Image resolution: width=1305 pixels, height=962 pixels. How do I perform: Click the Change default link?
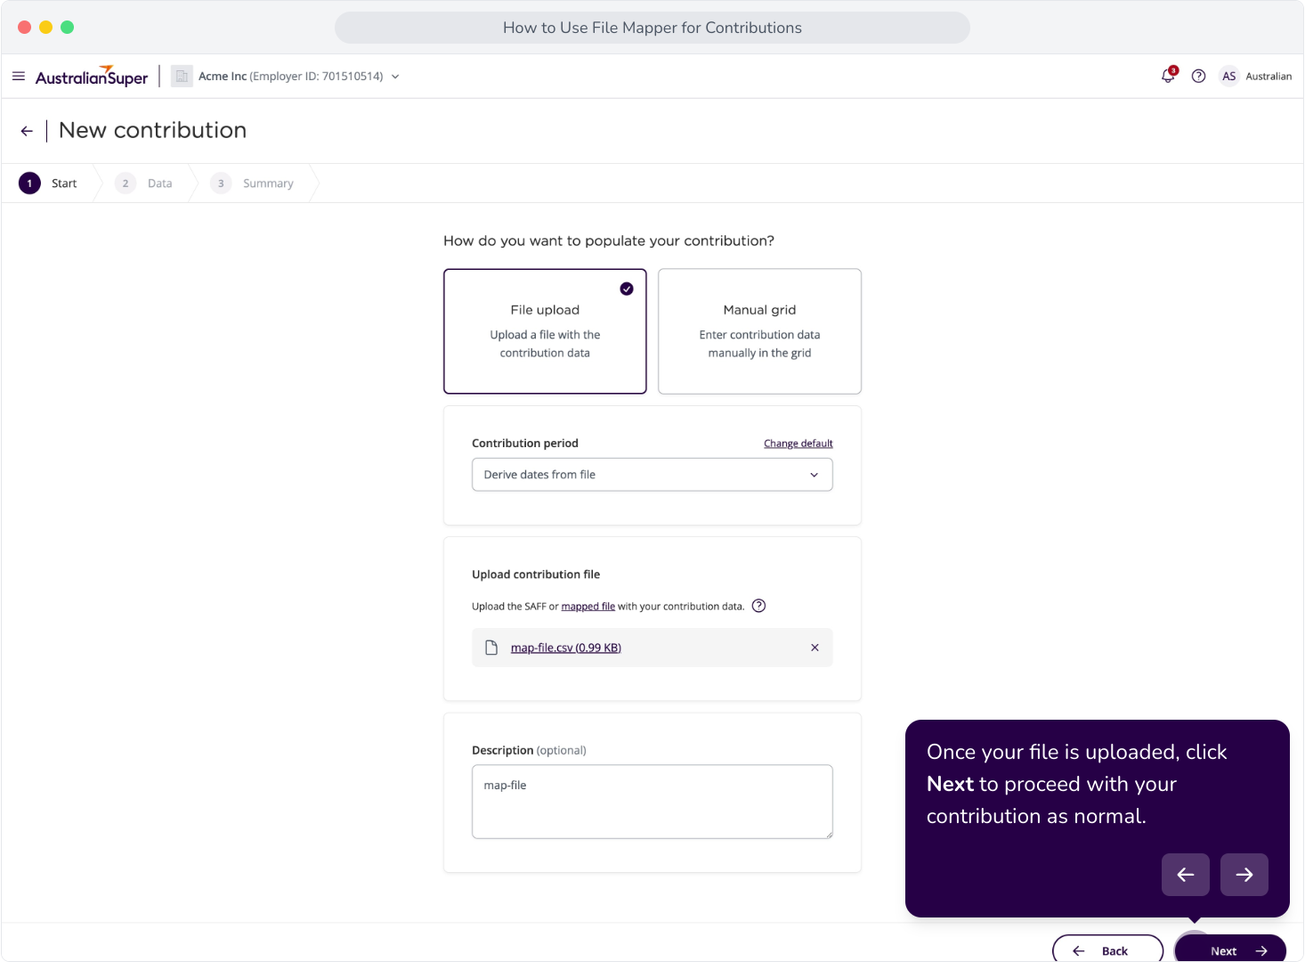pos(798,444)
